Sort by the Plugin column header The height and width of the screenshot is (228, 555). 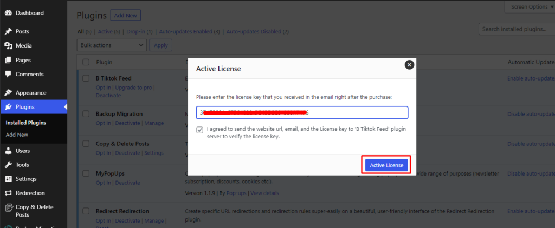pyautogui.click(x=104, y=62)
